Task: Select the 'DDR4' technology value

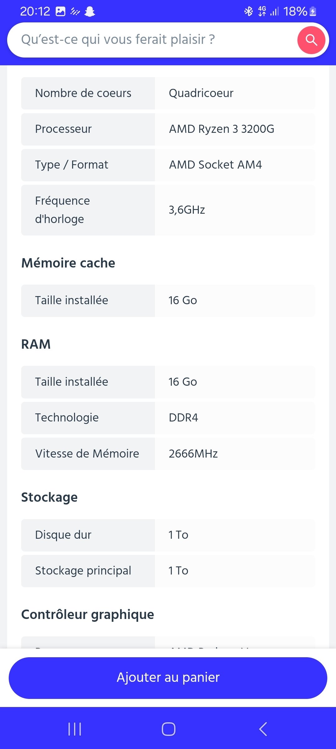Action: point(183,417)
